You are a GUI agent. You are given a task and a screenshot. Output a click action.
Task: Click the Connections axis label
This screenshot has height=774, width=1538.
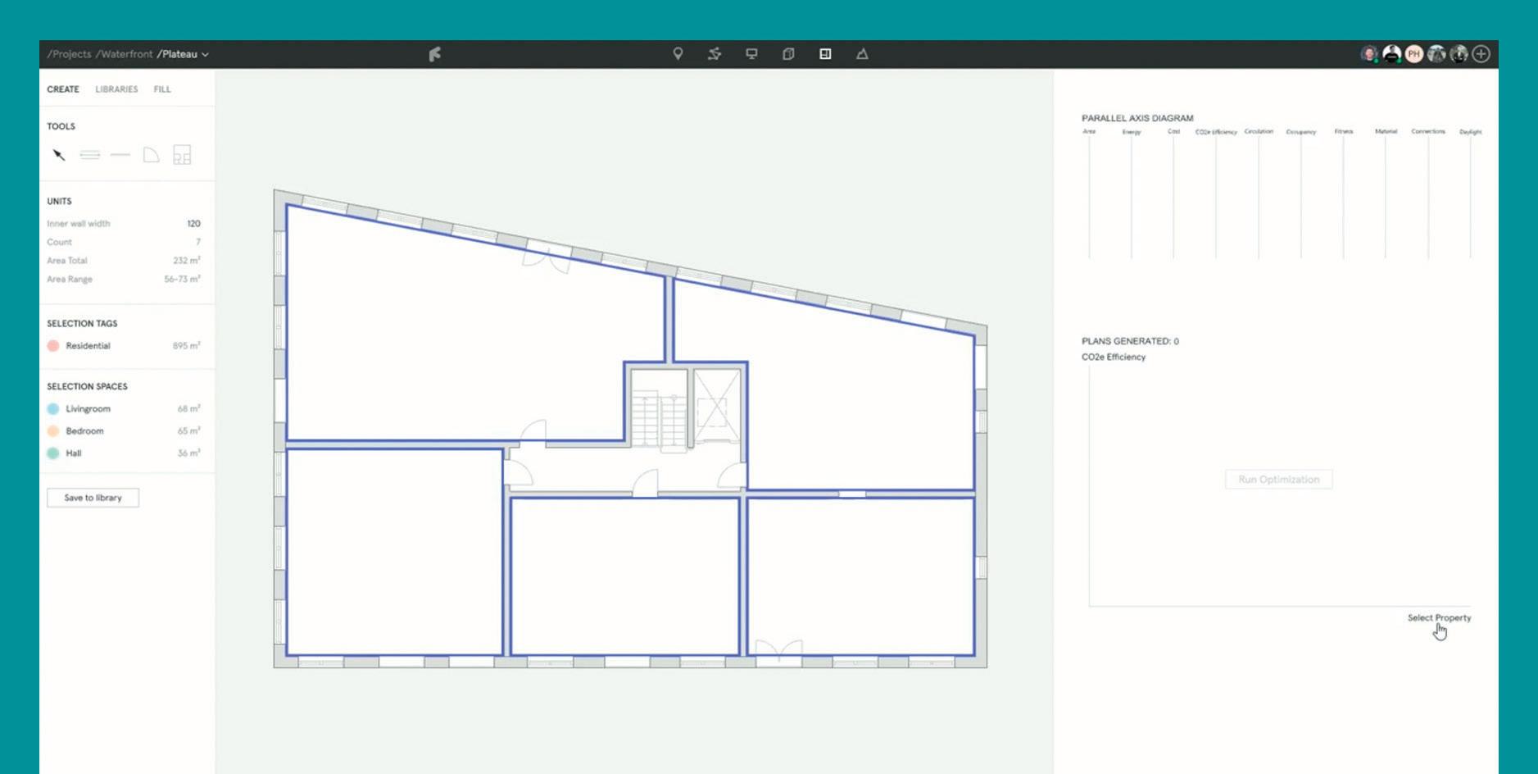click(1428, 131)
